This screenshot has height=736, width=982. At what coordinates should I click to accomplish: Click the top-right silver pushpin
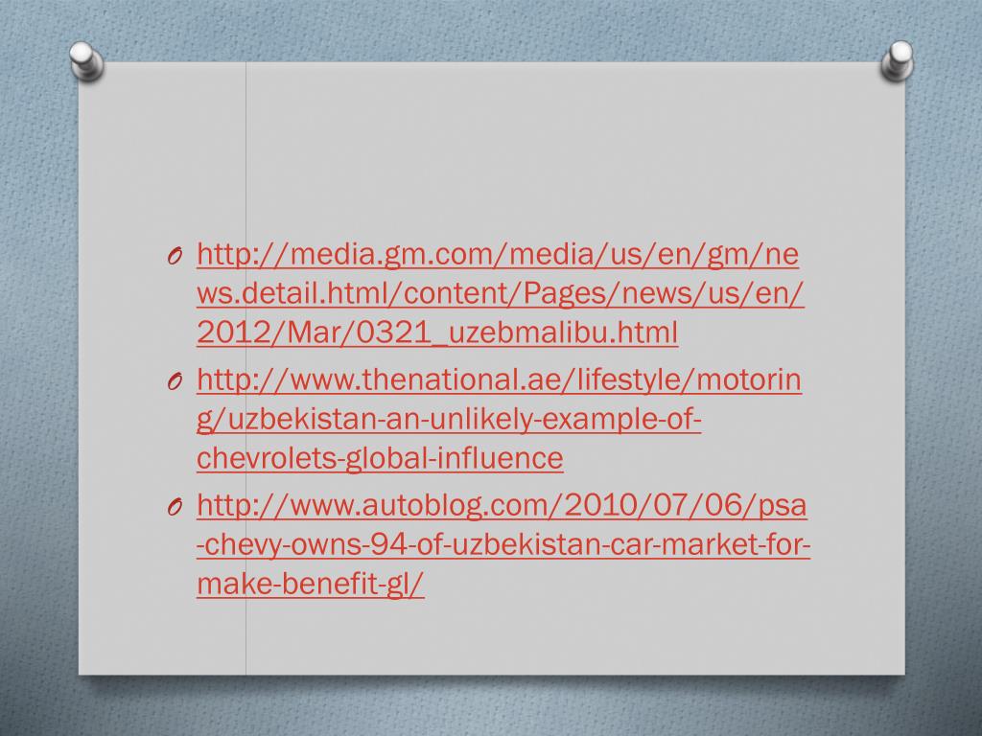tap(898, 60)
